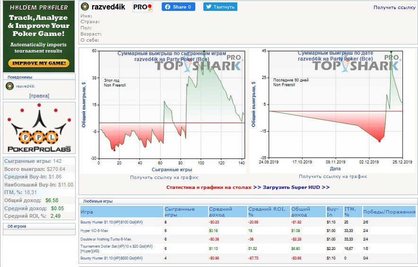This screenshot has height=267, width=418.
Task: Click the $6.80 total income cell
Action: tap(296, 249)
